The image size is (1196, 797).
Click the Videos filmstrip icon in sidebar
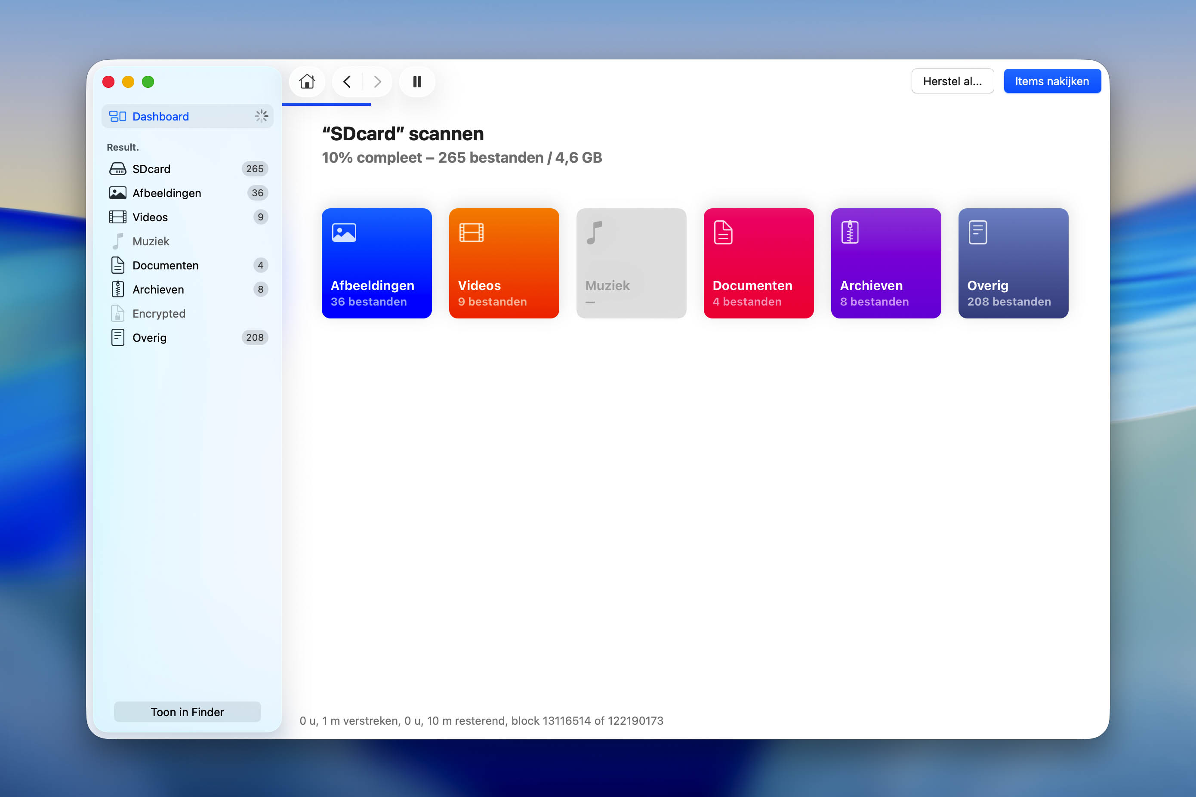pos(118,217)
